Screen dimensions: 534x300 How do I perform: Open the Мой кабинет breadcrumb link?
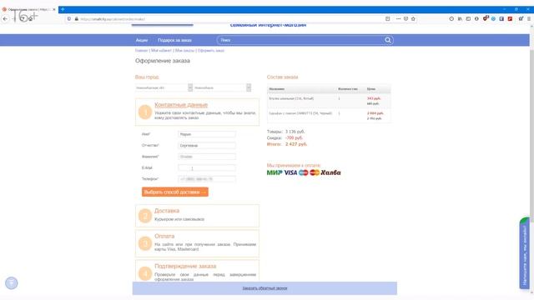click(161, 50)
